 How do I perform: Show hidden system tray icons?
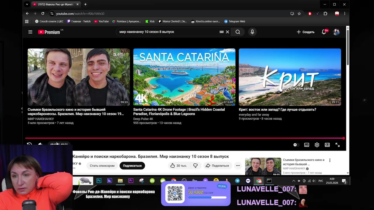click(294, 181)
